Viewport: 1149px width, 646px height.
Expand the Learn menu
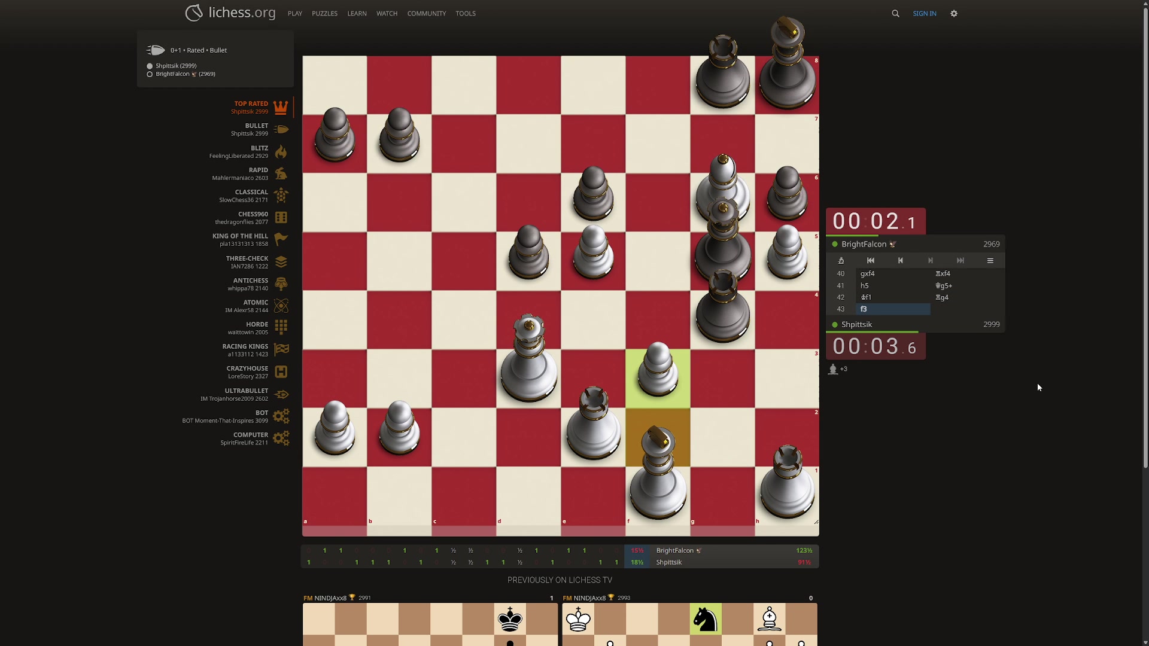357,13
